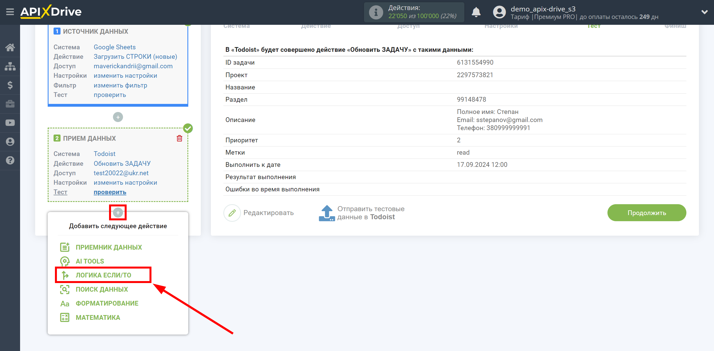Open help question icon in sidebar
The width and height of the screenshot is (714, 351).
point(10,160)
